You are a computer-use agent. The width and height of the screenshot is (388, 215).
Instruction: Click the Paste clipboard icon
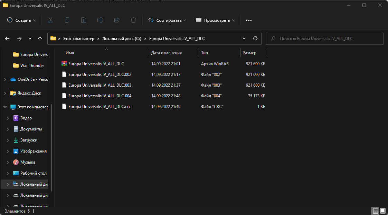[84, 20]
